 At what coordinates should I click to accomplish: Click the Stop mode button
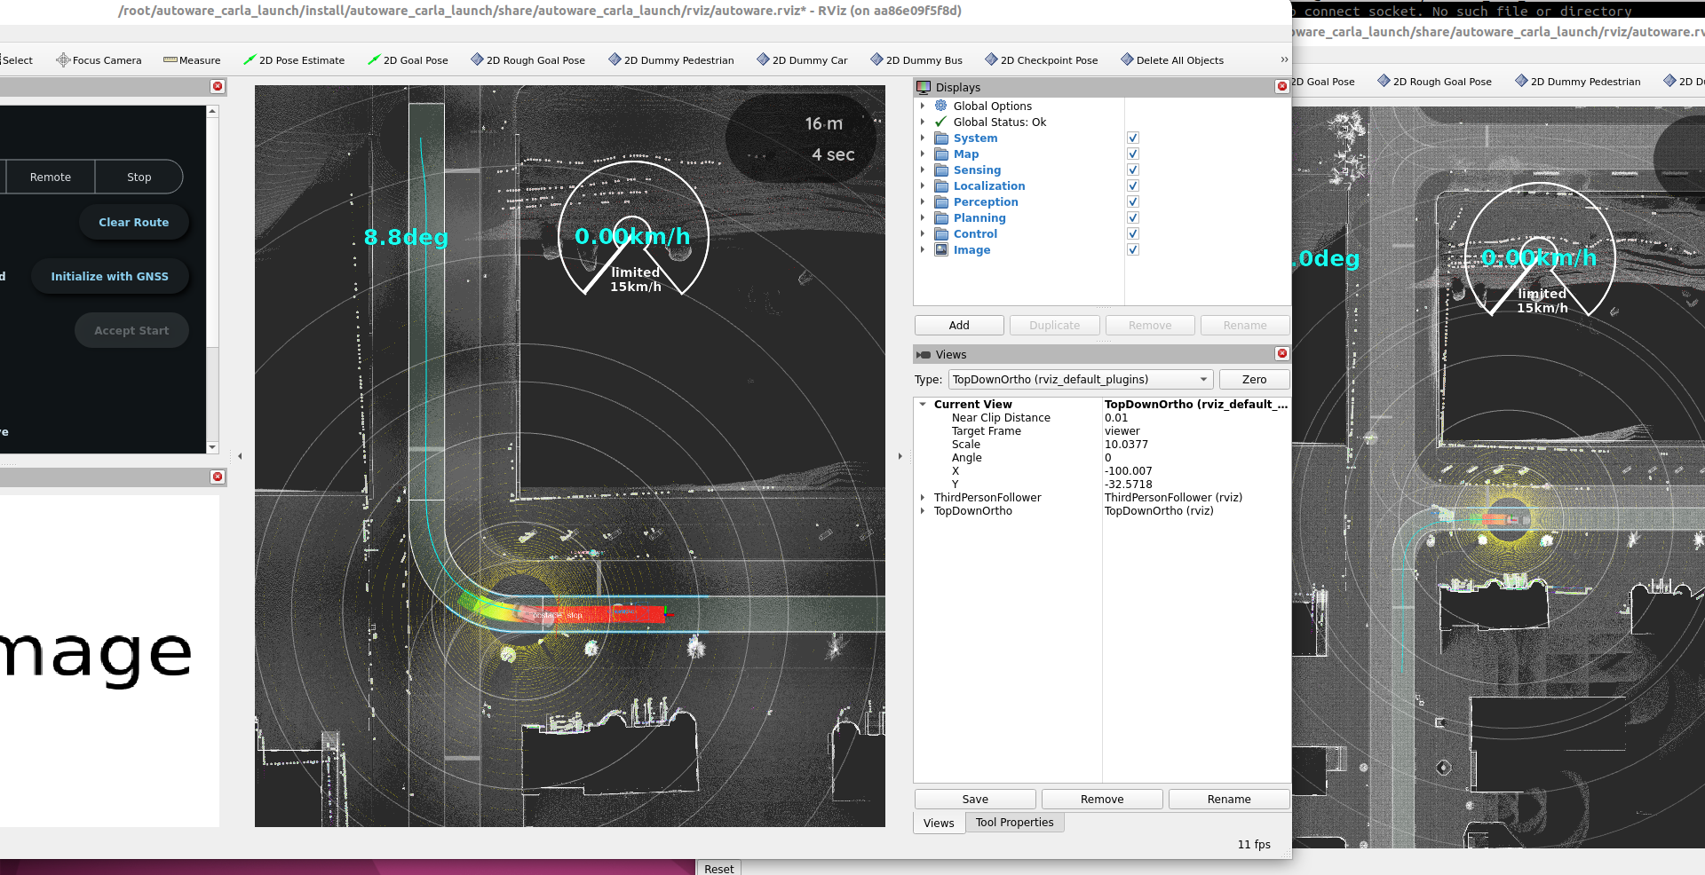(x=139, y=177)
